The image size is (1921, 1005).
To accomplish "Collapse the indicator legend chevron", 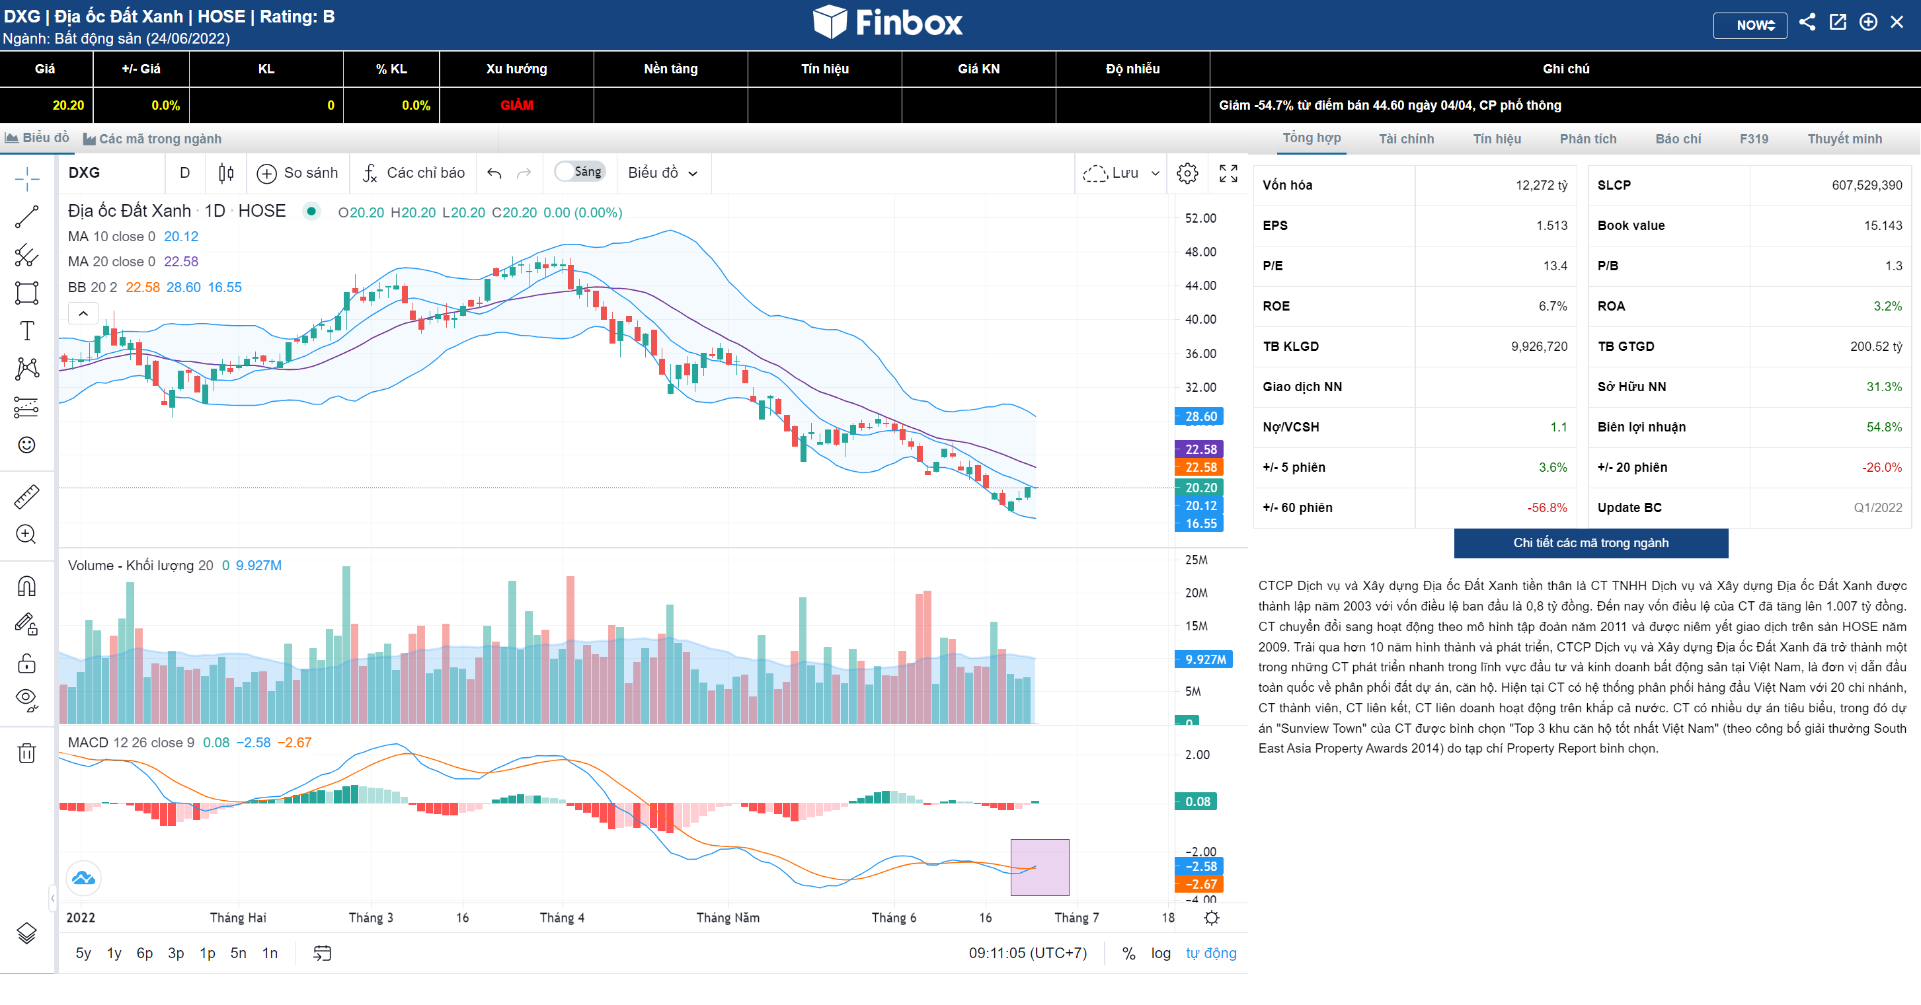I will tap(83, 313).
